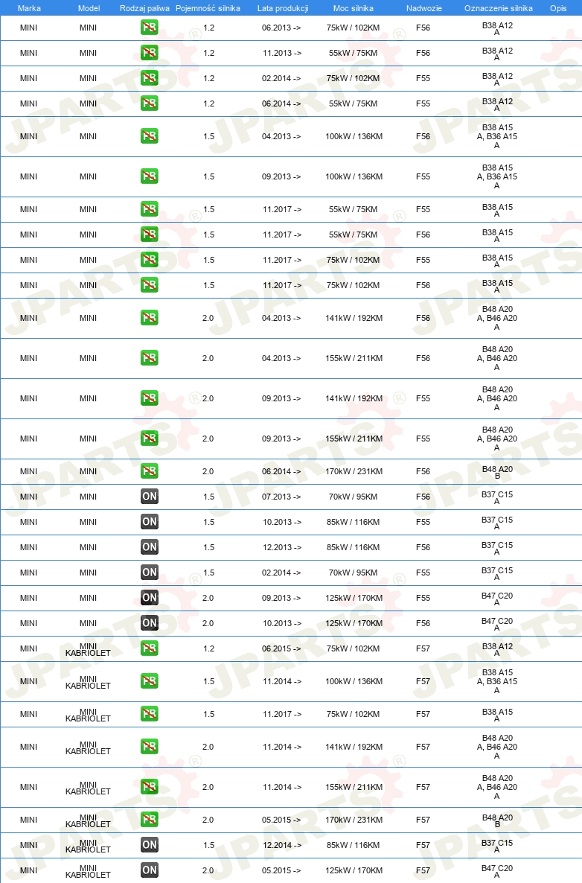Click the Lata produkcji column header
582x883 pixels.
[283, 8]
